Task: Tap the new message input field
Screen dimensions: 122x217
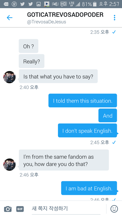Action: 66,209
